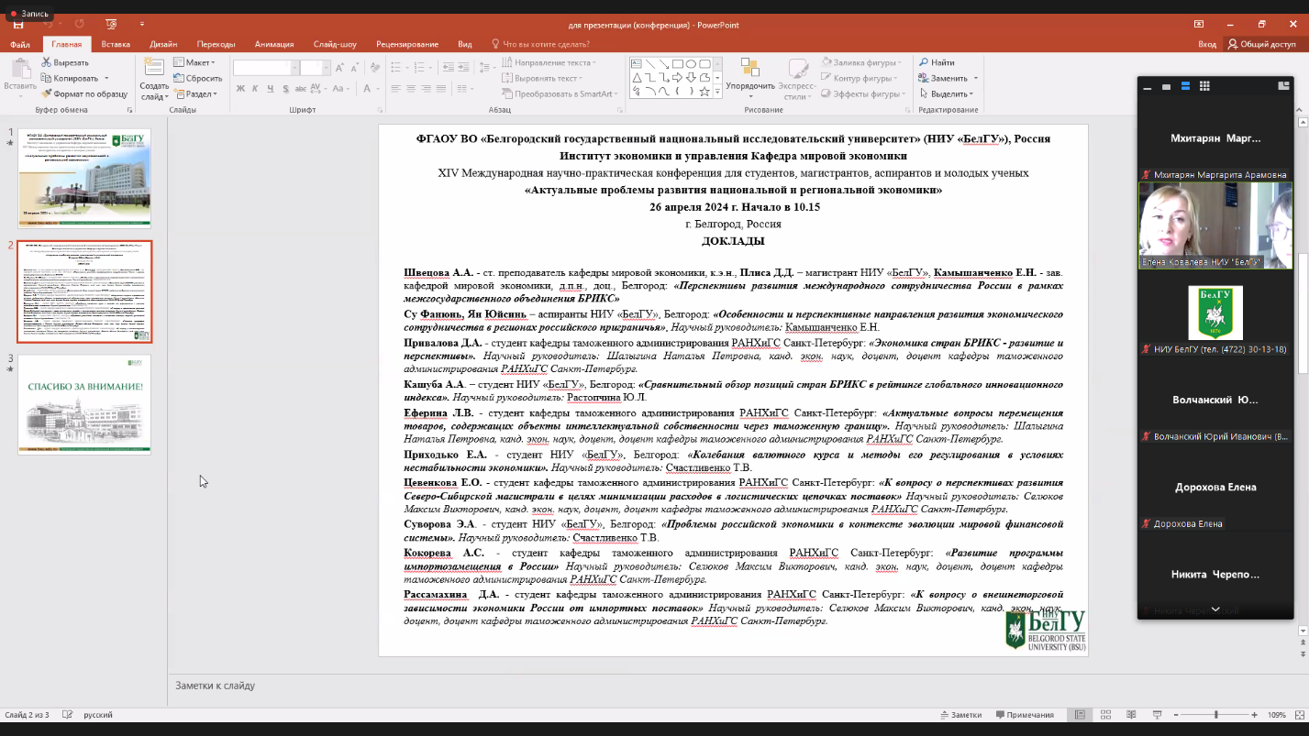
Task: Expand the shapes gallery more arrow
Action: tap(717, 93)
